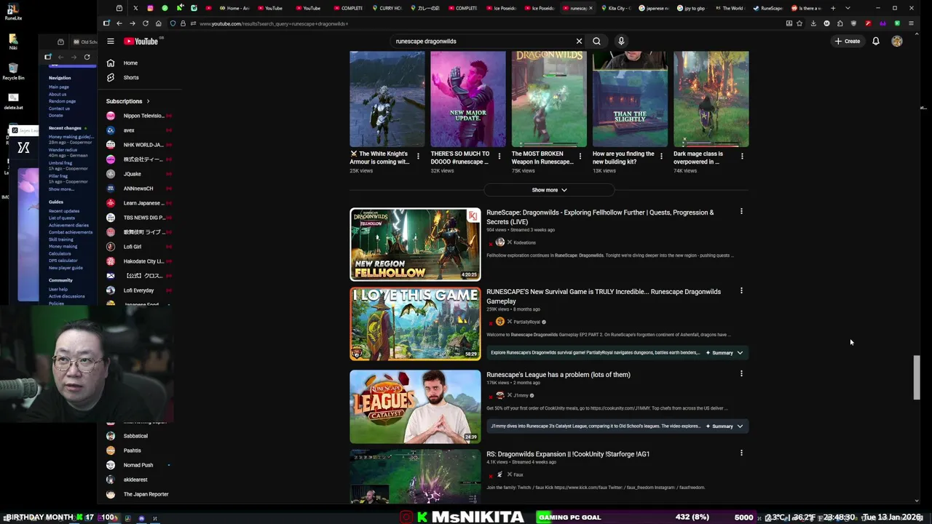Image resolution: width=932 pixels, height=524 pixels.
Task: Open options for MOST BROKEN Weapon short
Action: [x=580, y=156]
